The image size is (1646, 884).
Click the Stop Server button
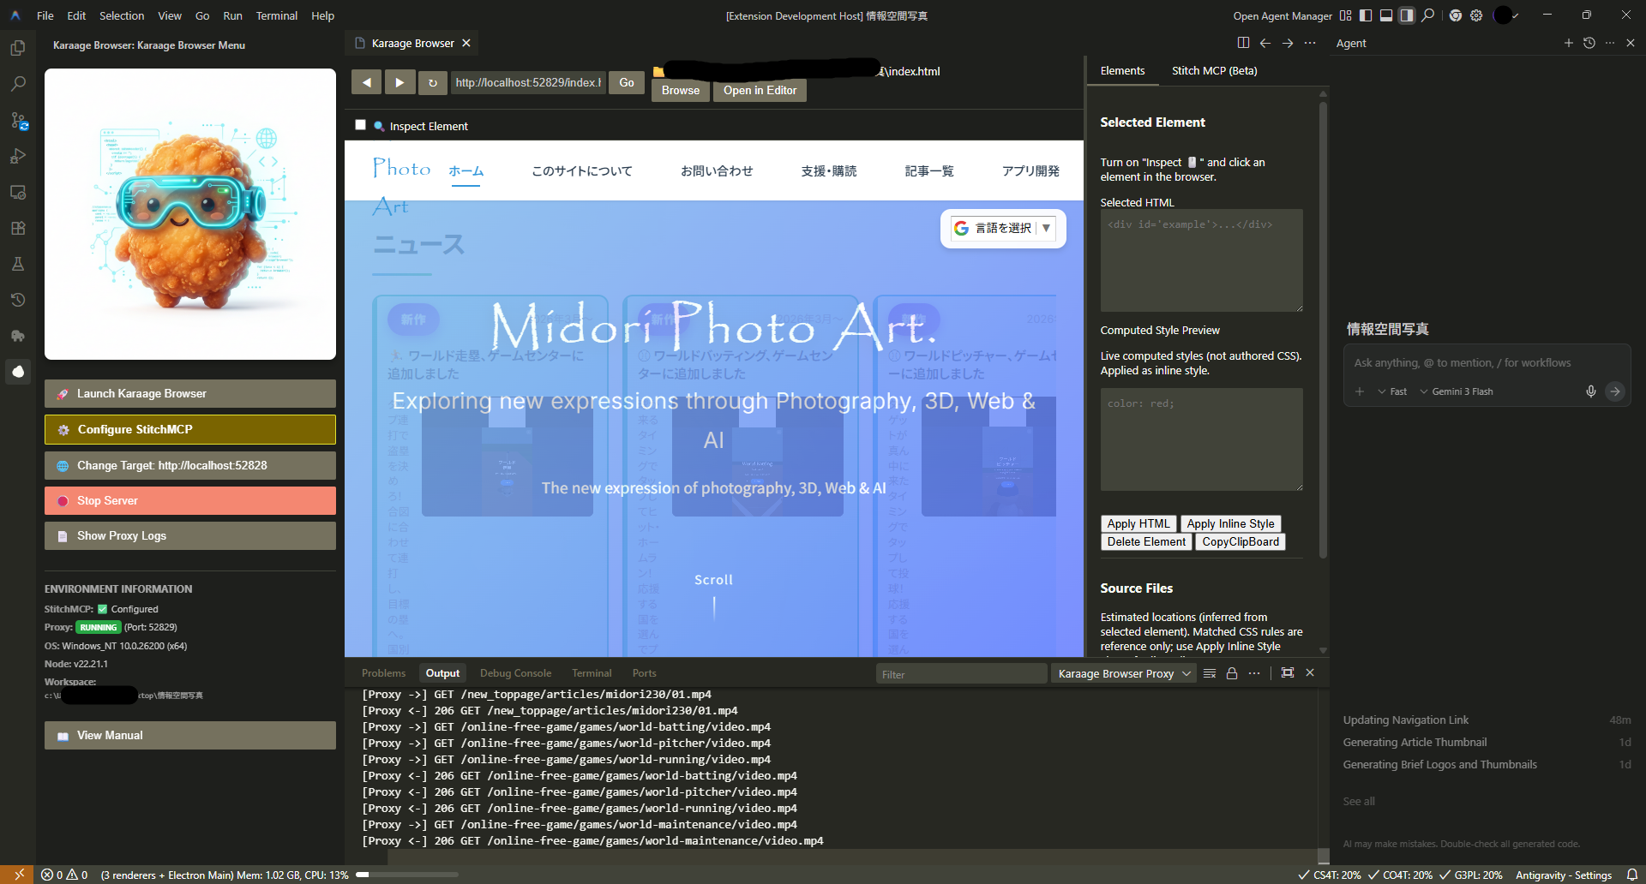point(189,500)
